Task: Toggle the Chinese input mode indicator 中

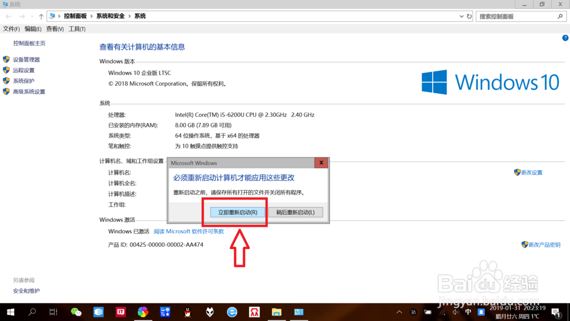Action: pos(468,312)
